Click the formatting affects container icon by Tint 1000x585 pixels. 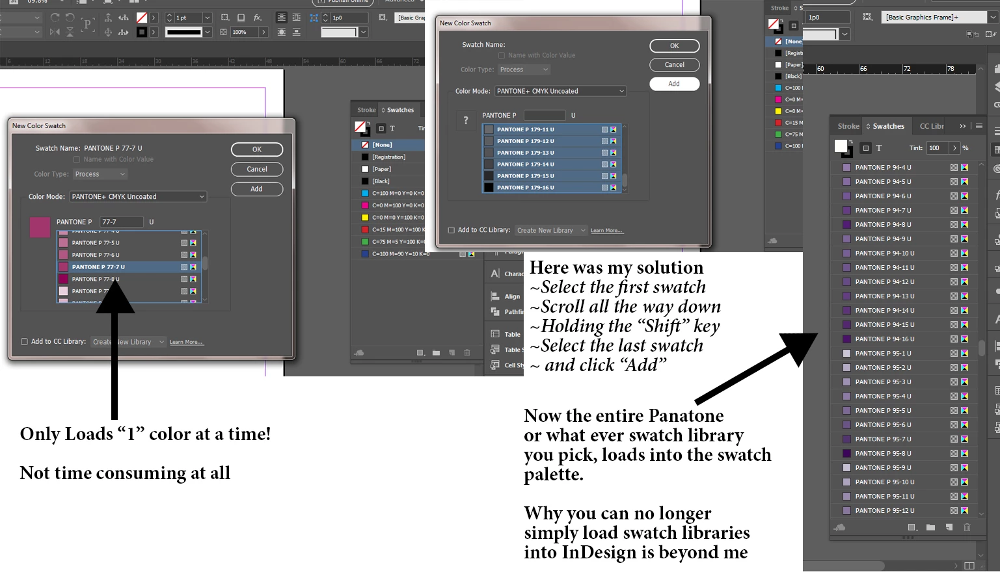pyautogui.click(x=866, y=148)
